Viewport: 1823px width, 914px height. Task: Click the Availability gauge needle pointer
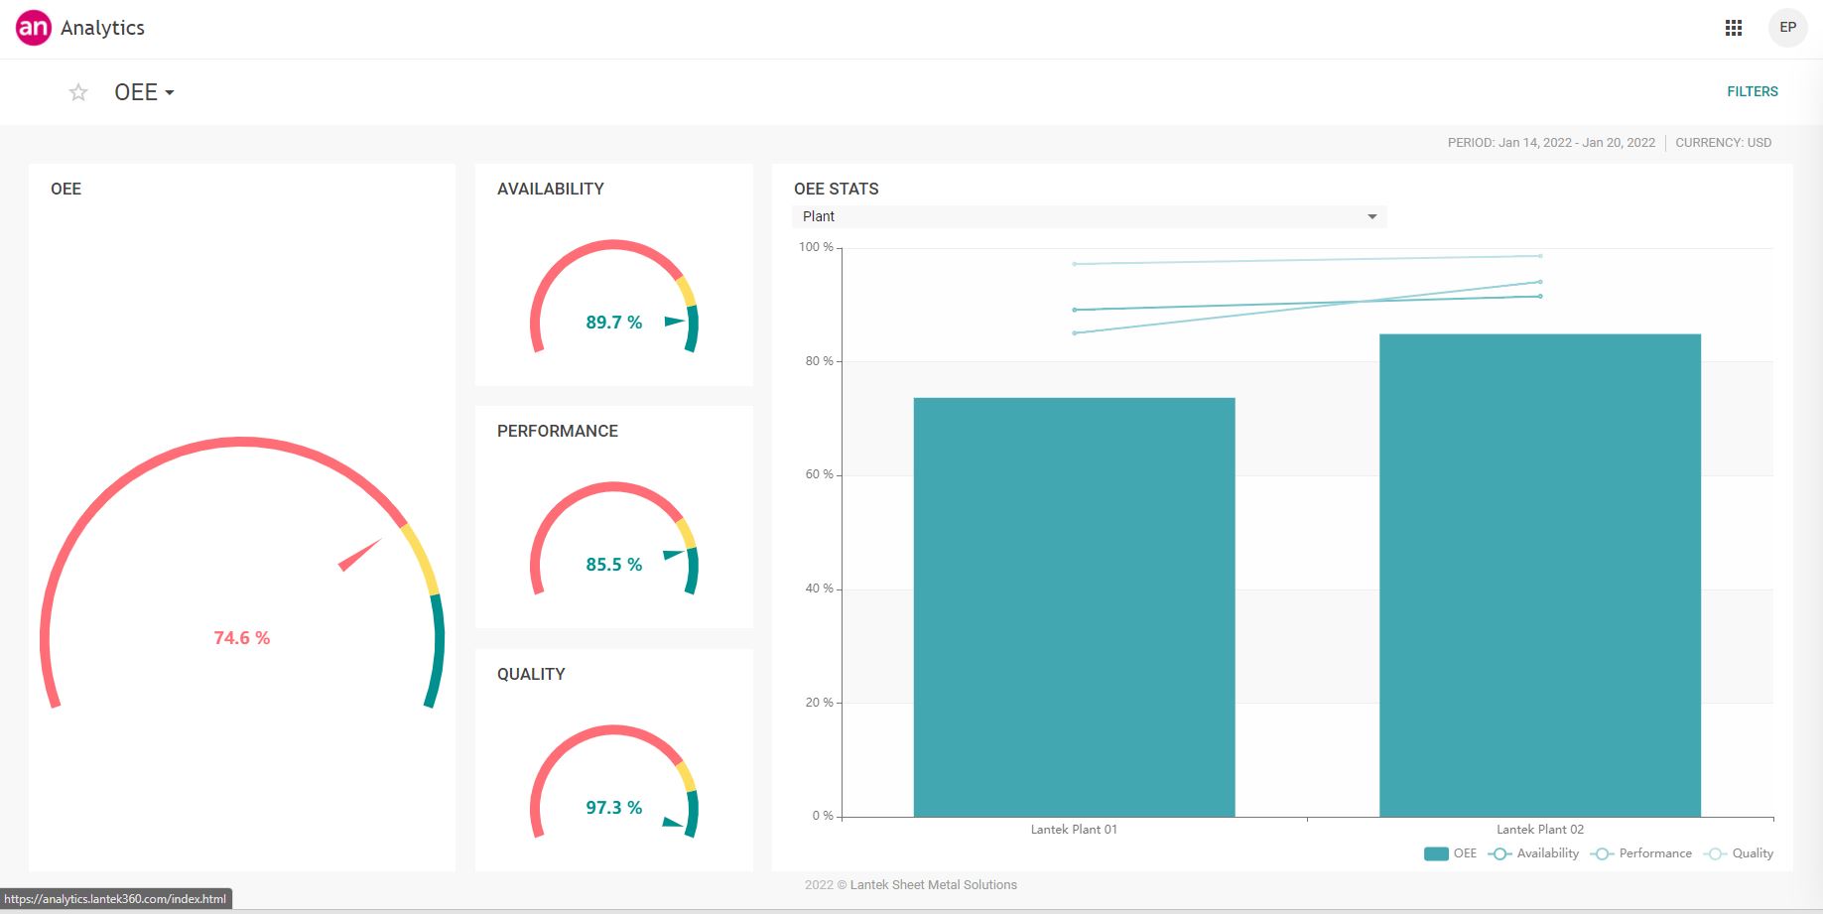(x=674, y=321)
